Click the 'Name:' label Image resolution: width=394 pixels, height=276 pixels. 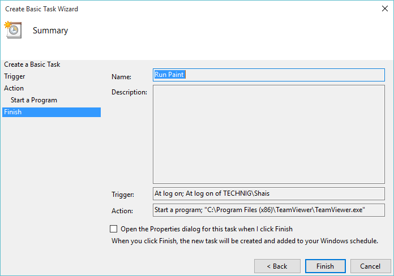point(121,77)
